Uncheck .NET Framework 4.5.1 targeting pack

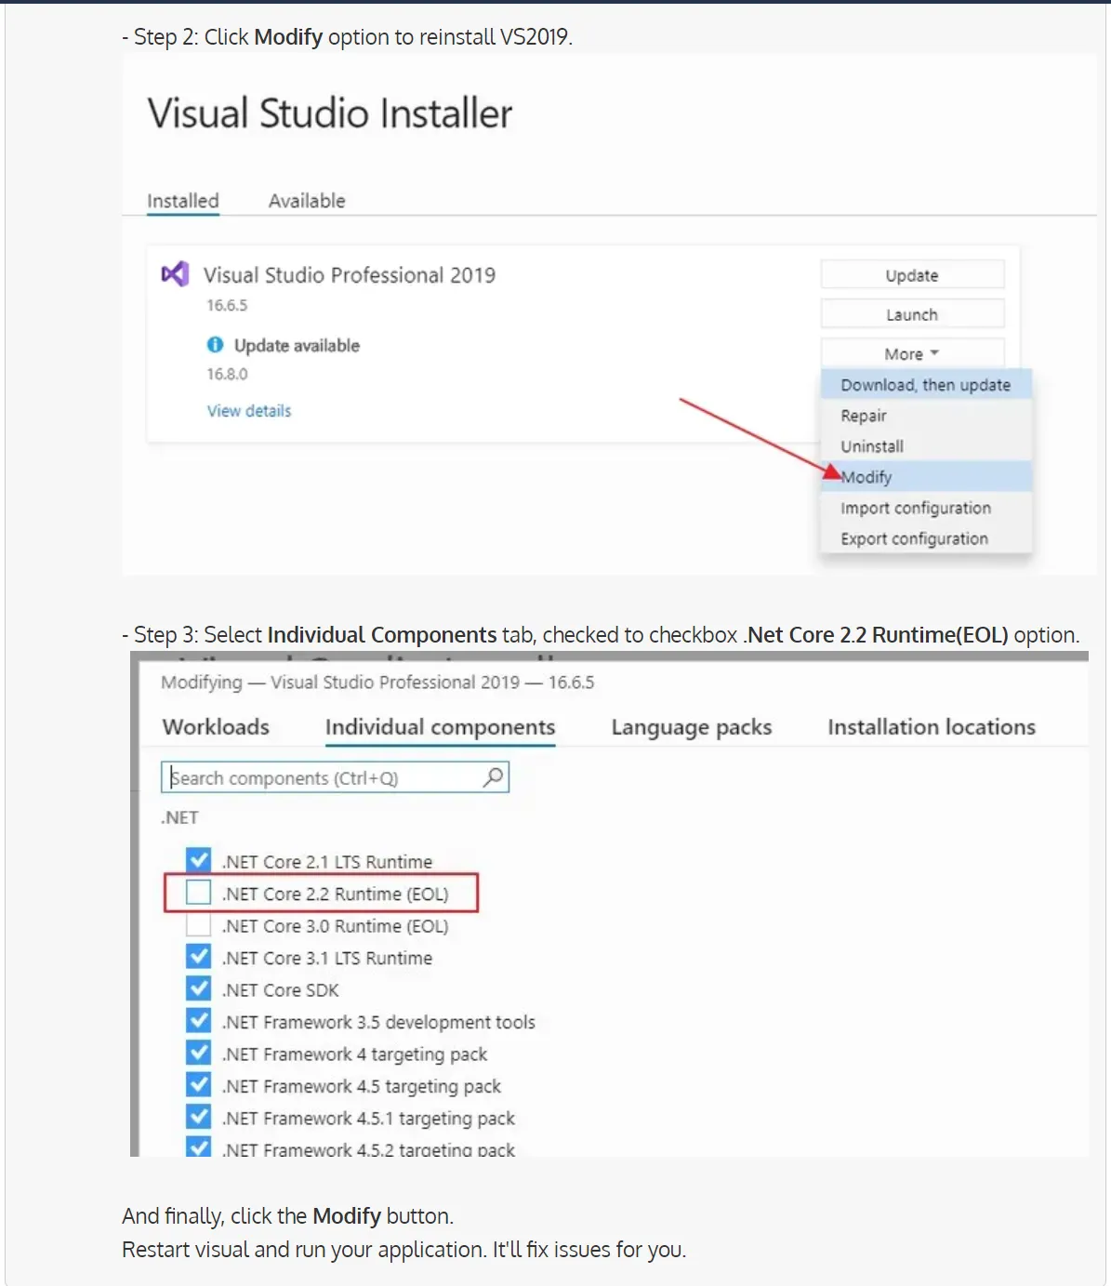click(x=198, y=1117)
